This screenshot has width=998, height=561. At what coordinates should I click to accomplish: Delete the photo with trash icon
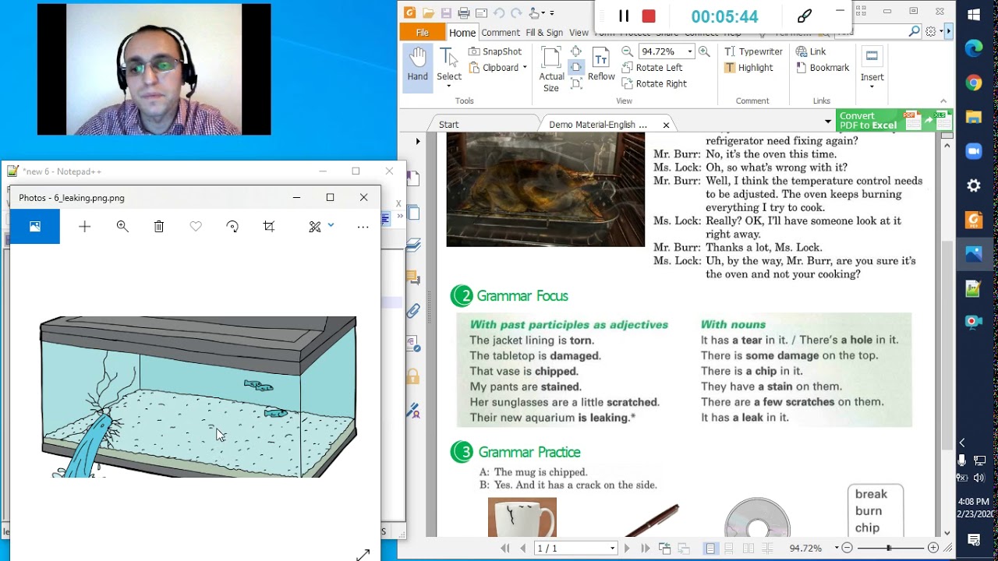(x=159, y=226)
